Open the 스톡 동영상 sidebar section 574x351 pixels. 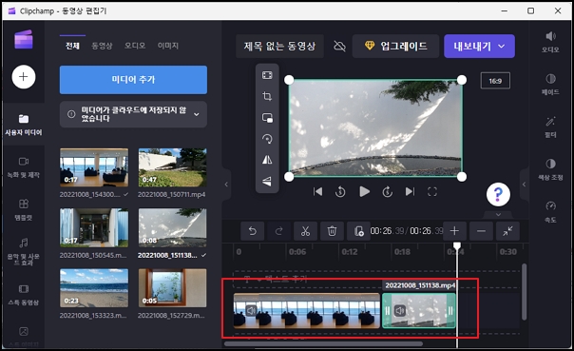[24, 295]
